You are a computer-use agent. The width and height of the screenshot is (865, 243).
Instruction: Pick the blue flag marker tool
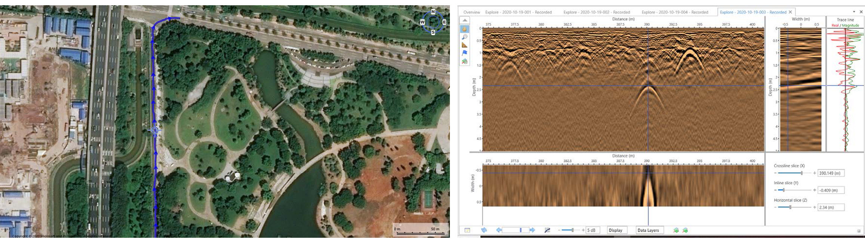click(x=464, y=53)
